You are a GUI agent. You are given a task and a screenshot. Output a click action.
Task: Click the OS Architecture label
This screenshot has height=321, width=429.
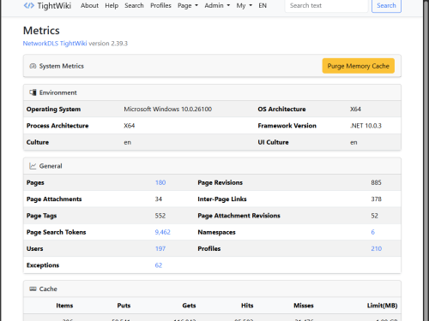point(281,110)
